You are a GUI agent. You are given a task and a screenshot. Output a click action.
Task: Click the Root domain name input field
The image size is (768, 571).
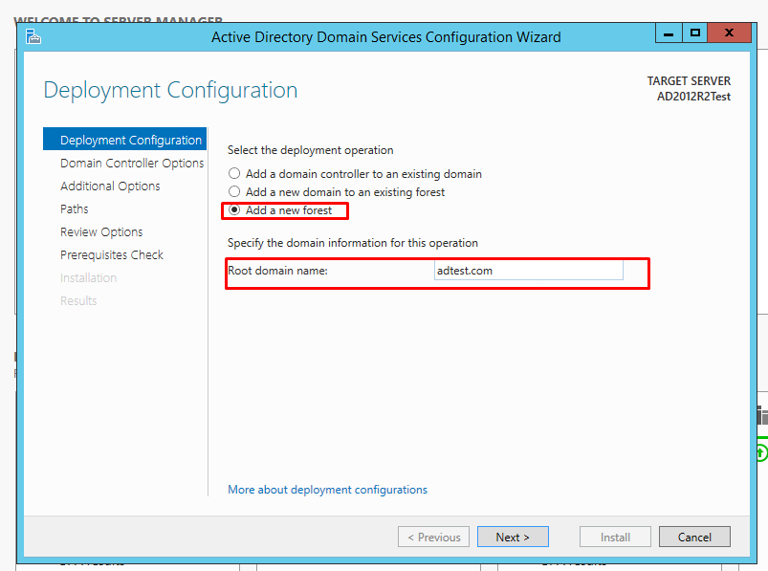pyautogui.click(x=529, y=271)
